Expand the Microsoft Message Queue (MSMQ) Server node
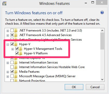The width and height of the screenshot is (109, 94). (8, 76)
